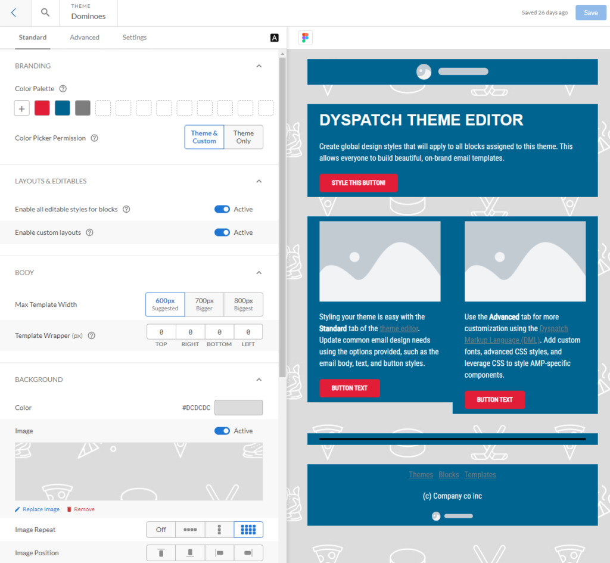This screenshot has height=563, width=610.
Task: Show help for Enable custom layouts
Action: pyautogui.click(x=89, y=233)
